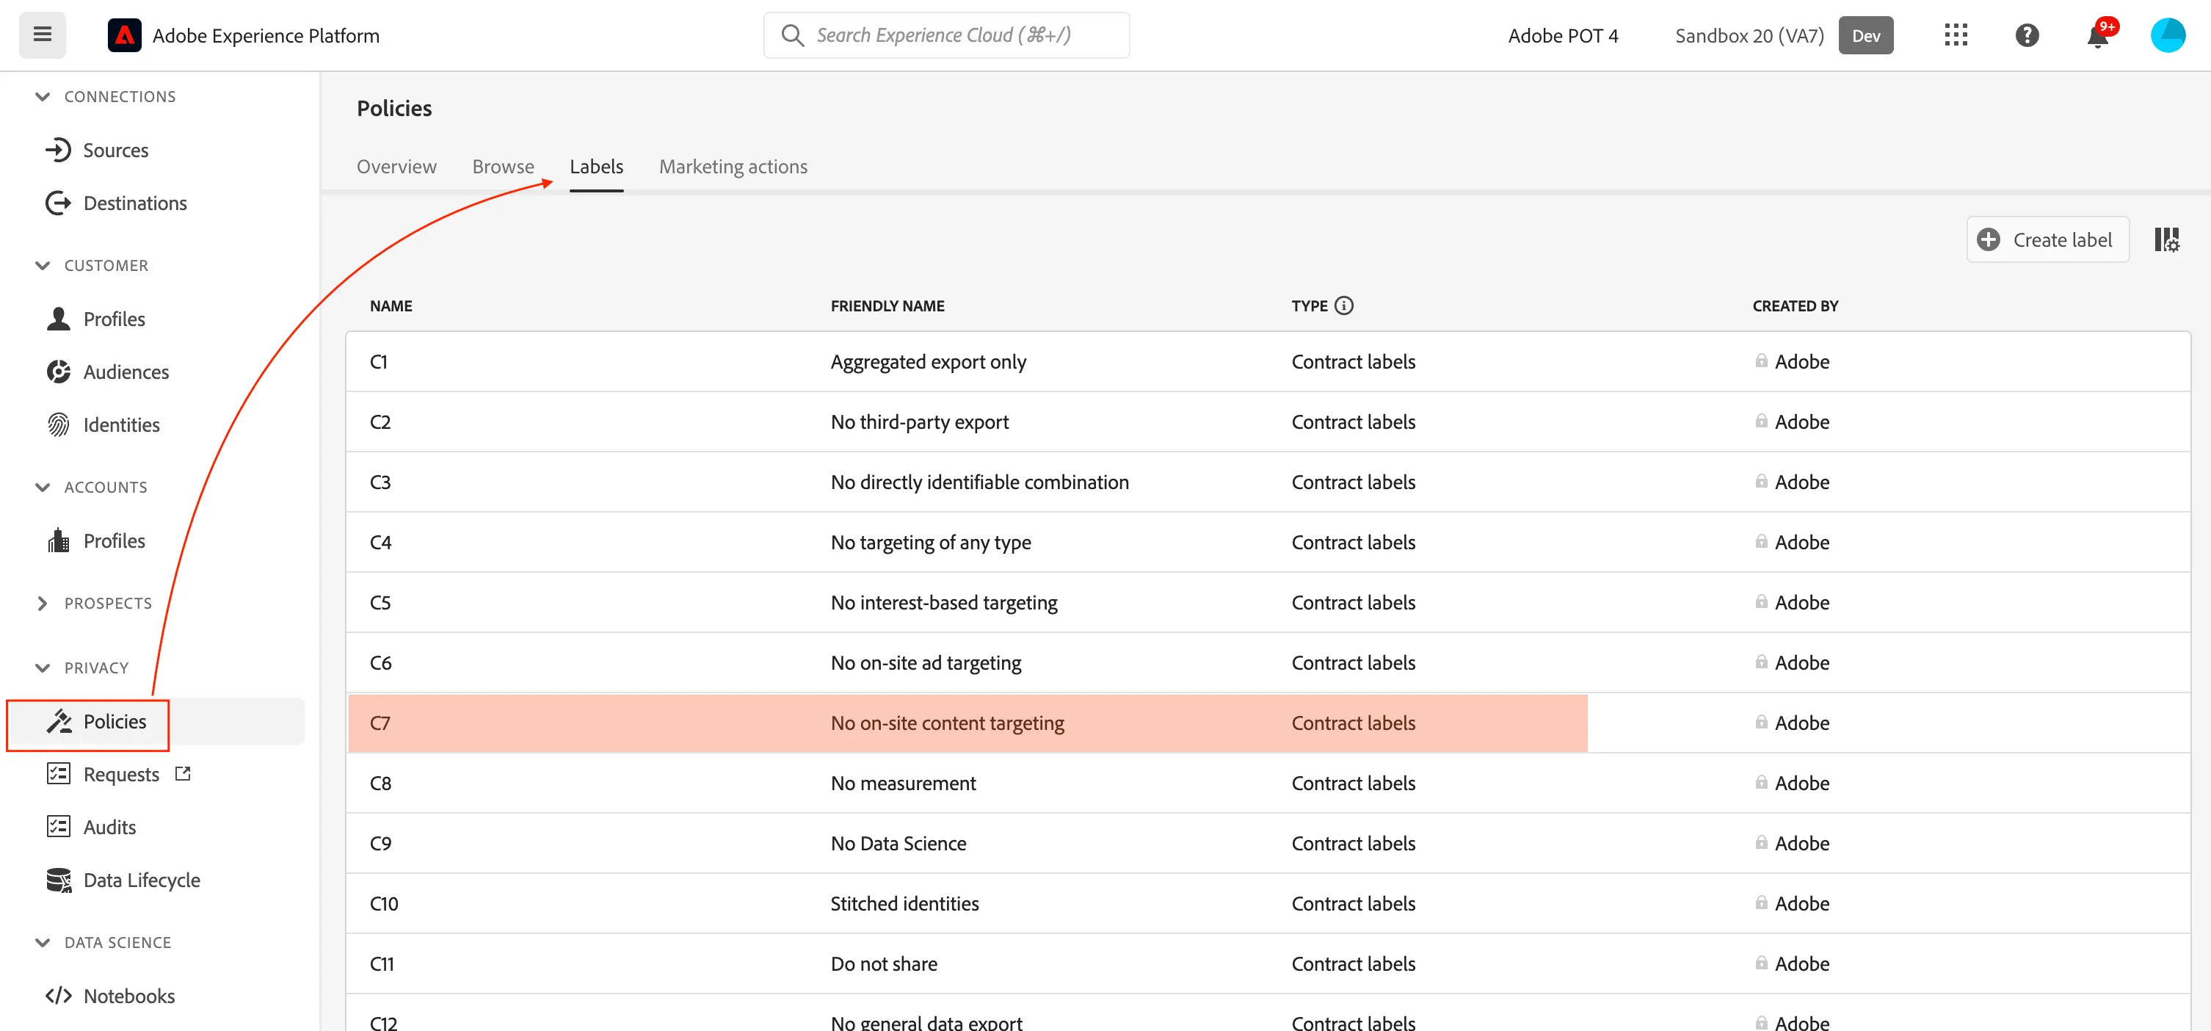Open Destinations in the sidebar
This screenshot has height=1031, width=2211.
[x=135, y=203]
